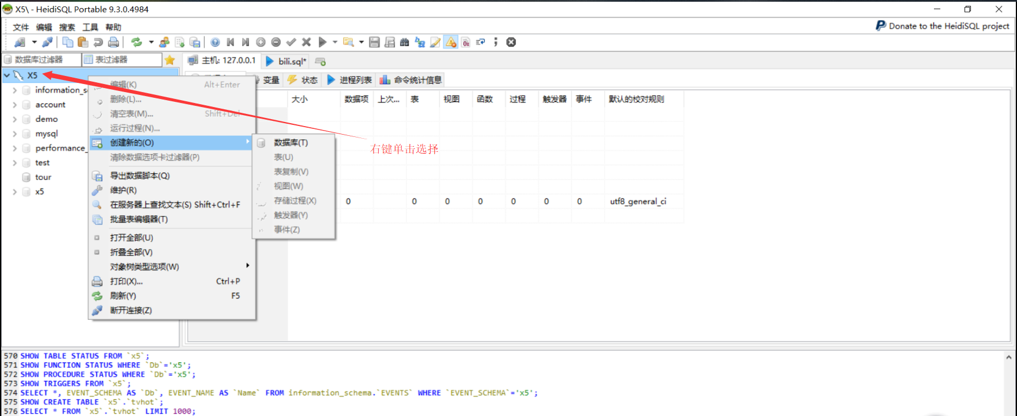Image resolution: width=1017 pixels, height=416 pixels.
Task: Click the import file toolbar icon
Action: click(x=180, y=42)
